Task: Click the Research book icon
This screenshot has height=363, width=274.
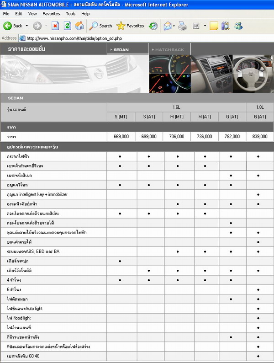Action: [x=226, y=26]
